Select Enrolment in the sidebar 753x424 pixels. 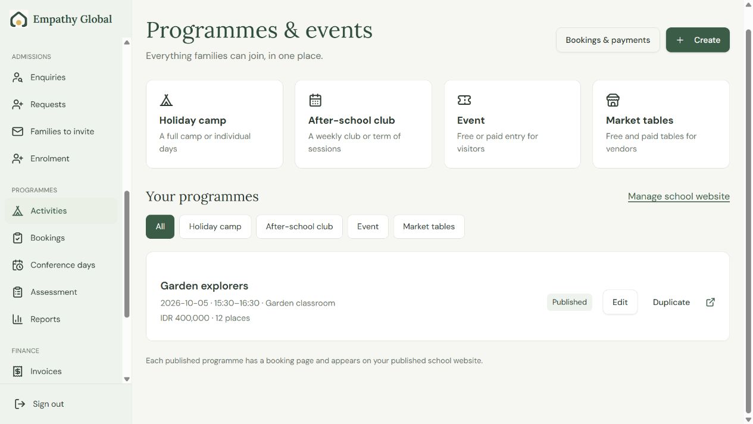[x=61, y=158]
